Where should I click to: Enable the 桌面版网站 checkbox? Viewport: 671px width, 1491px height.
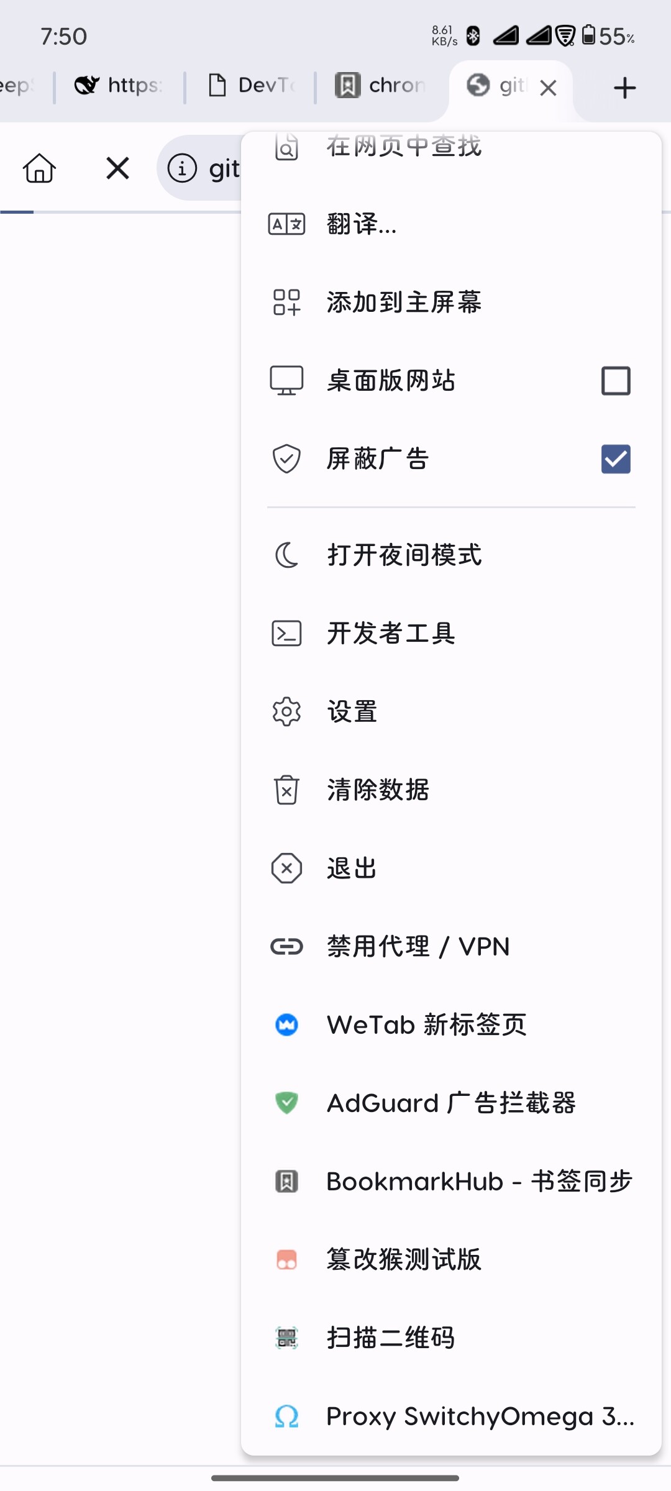click(616, 381)
